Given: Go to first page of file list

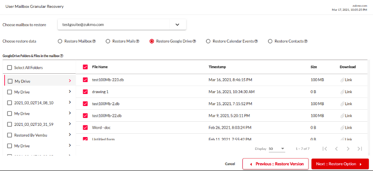Looking at the screenshot, I should [325, 149].
